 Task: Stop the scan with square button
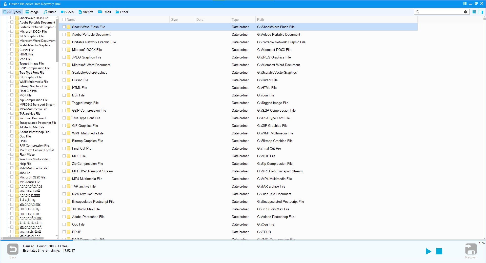coord(439,251)
